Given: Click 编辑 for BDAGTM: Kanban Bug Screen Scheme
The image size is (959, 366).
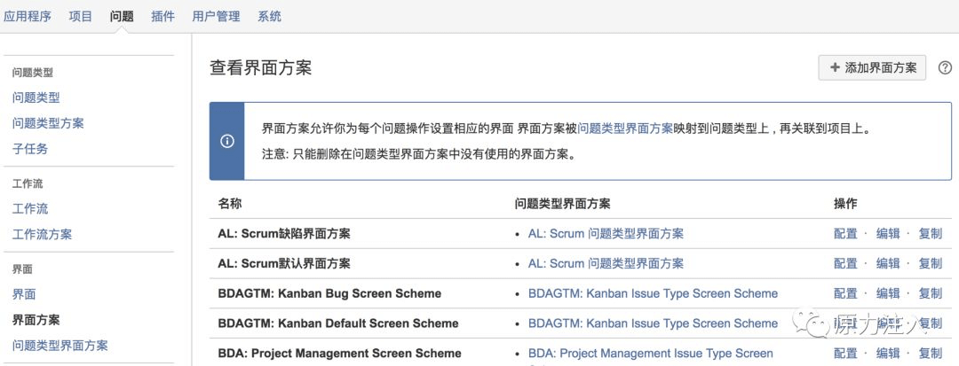Looking at the screenshot, I should [x=888, y=293].
